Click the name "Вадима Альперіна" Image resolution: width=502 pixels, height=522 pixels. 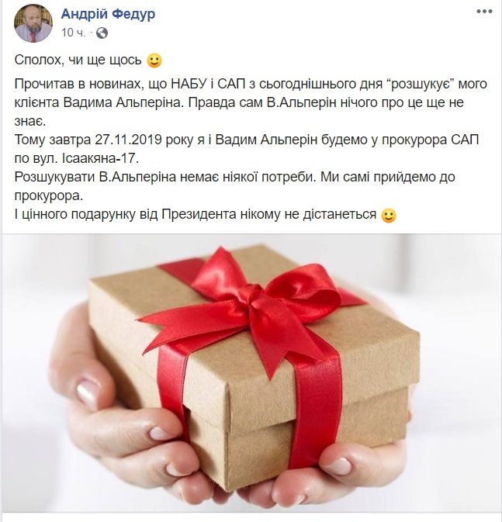pyautogui.click(x=123, y=102)
